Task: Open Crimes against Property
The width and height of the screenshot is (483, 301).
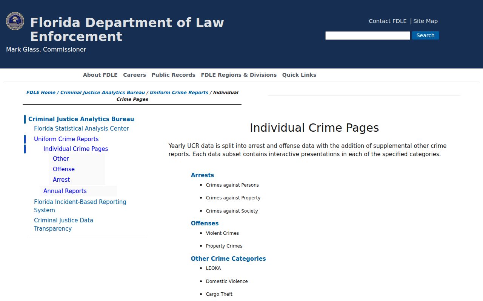Action: tap(233, 198)
